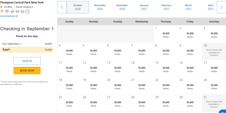The image size is (226, 113).
Task: Pick October 13 on the calendar
Action: coord(118,68)
